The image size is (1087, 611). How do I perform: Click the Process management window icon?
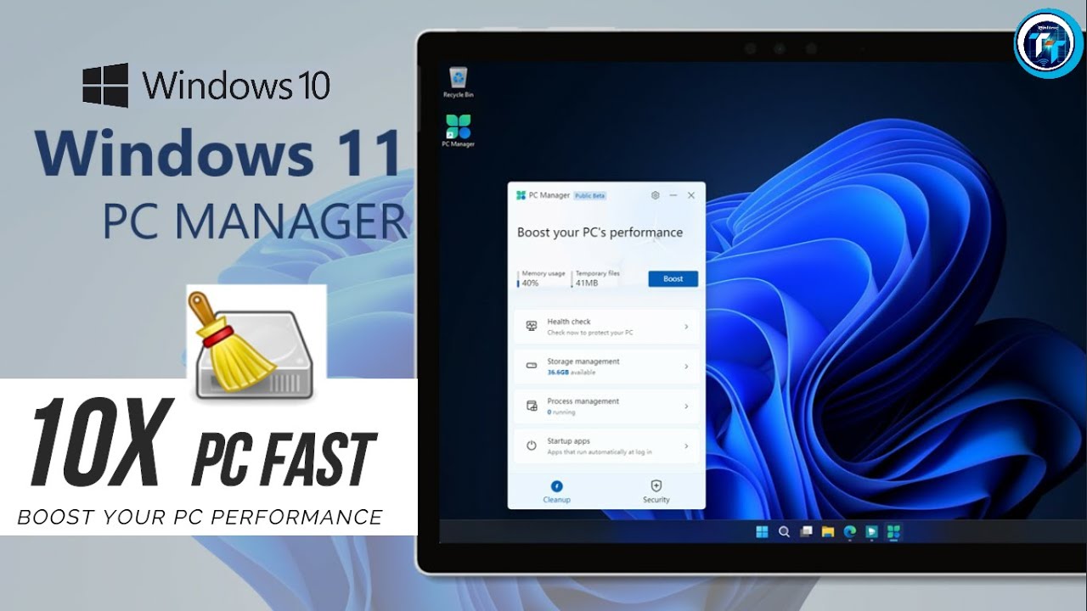[x=532, y=406]
